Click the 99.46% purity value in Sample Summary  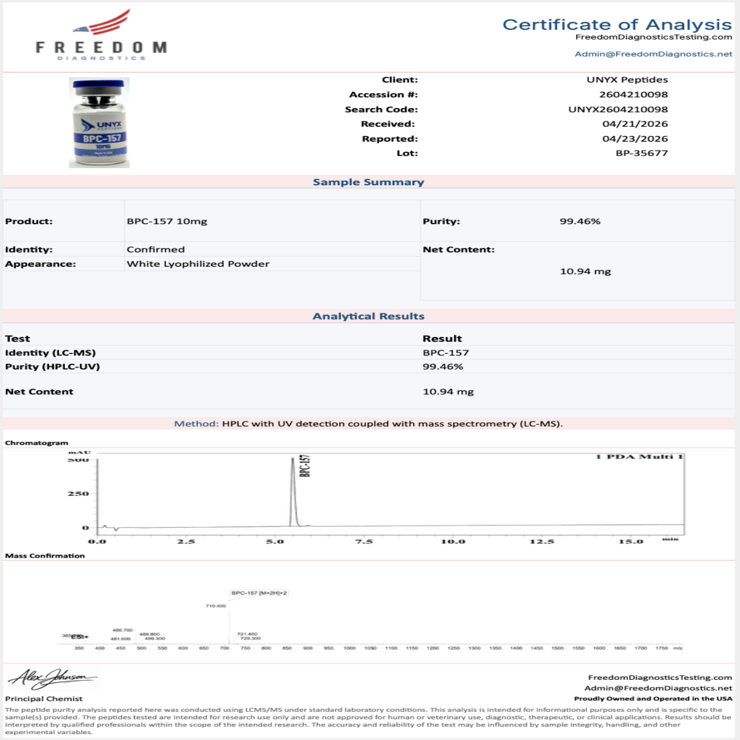click(579, 221)
